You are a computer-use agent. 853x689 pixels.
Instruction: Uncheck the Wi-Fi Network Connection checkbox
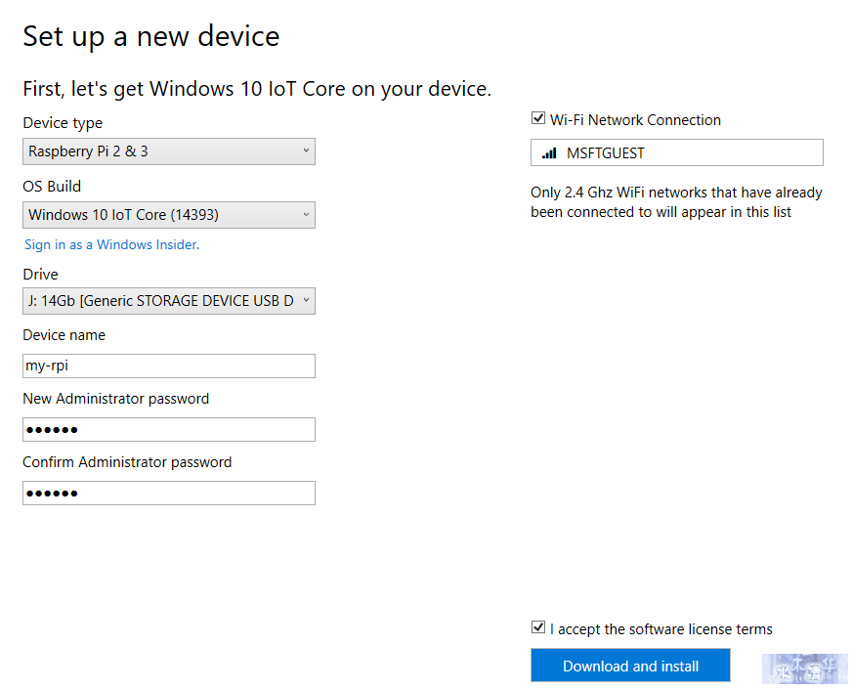[x=538, y=118]
